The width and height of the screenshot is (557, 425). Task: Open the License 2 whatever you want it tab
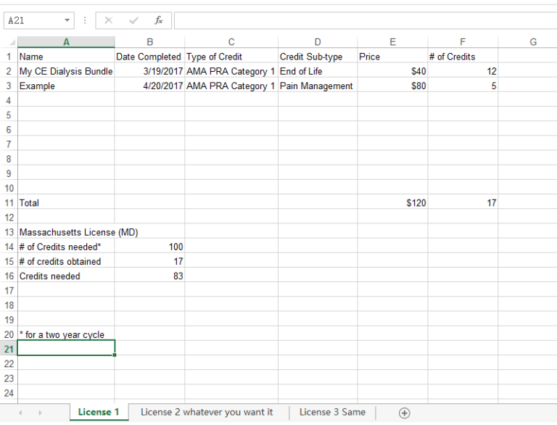coord(207,412)
